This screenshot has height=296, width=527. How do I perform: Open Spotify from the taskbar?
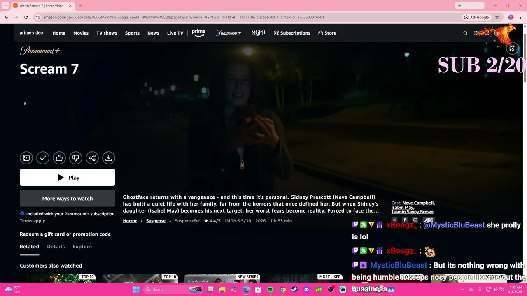(x=270, y=289)
